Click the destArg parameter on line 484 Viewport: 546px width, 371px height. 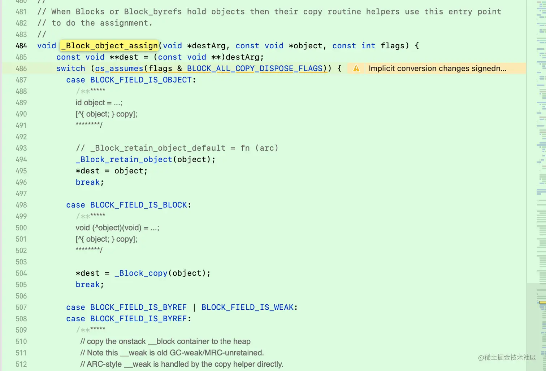click(x=208, y=46)
